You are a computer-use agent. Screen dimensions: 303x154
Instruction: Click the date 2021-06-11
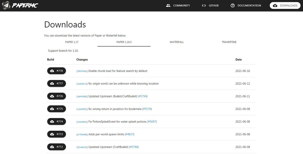click(x=243, y=96)
